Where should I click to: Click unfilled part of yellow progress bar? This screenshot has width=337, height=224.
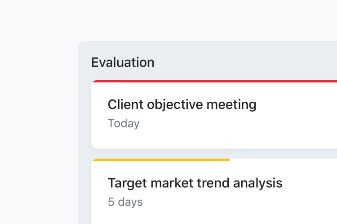point(283,160)
